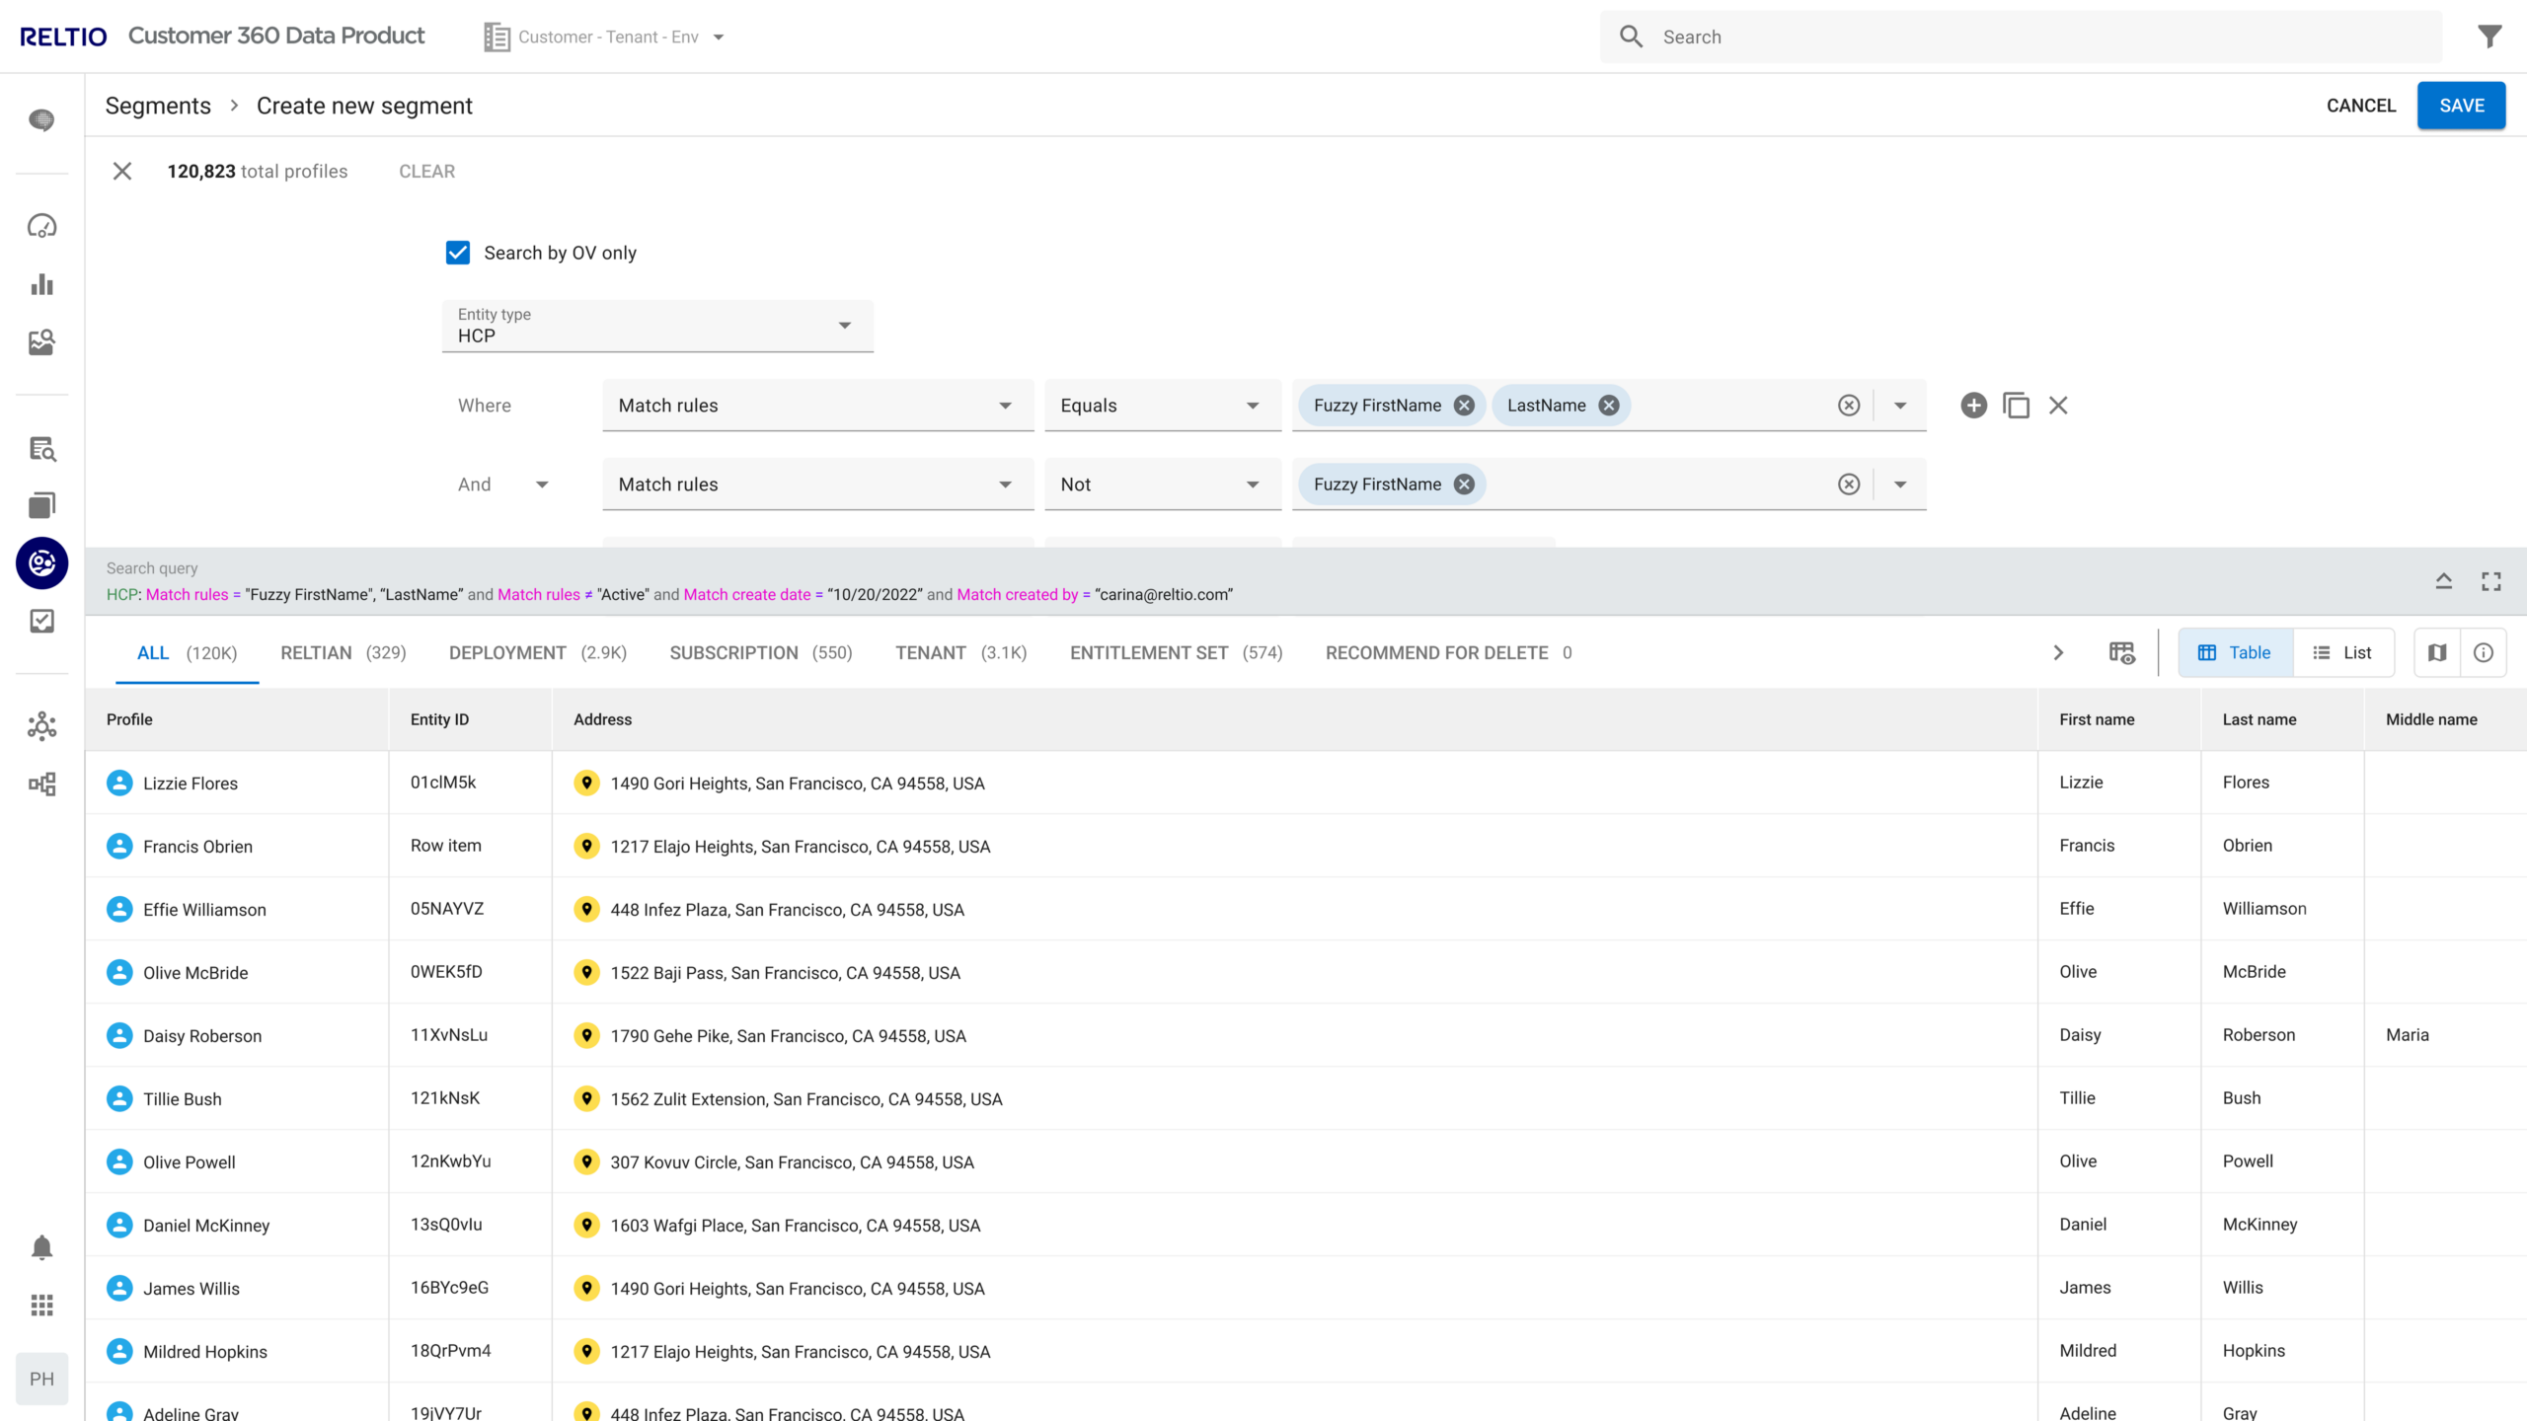Open the Match rules WHERE condition dropdown
The height and width of the screenshot is (1421, 2527).
(814, 405)
